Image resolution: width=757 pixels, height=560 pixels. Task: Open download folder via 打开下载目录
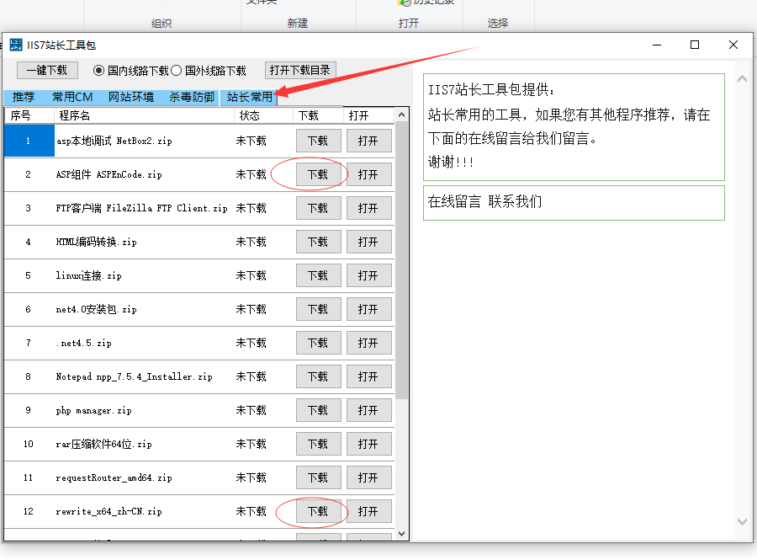[x=300, y=71]
